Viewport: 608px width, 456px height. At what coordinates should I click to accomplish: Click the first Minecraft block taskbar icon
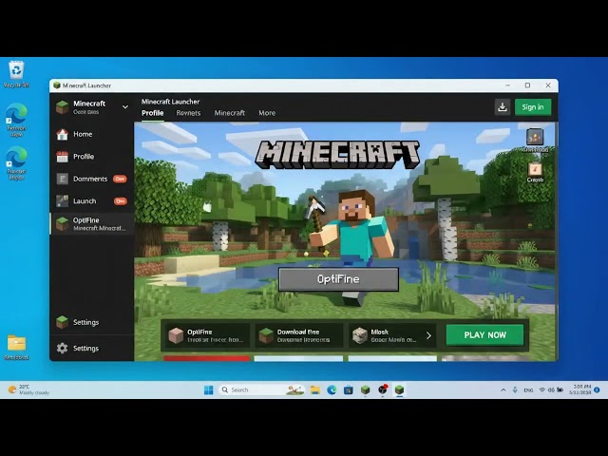[x=365, y=390]
